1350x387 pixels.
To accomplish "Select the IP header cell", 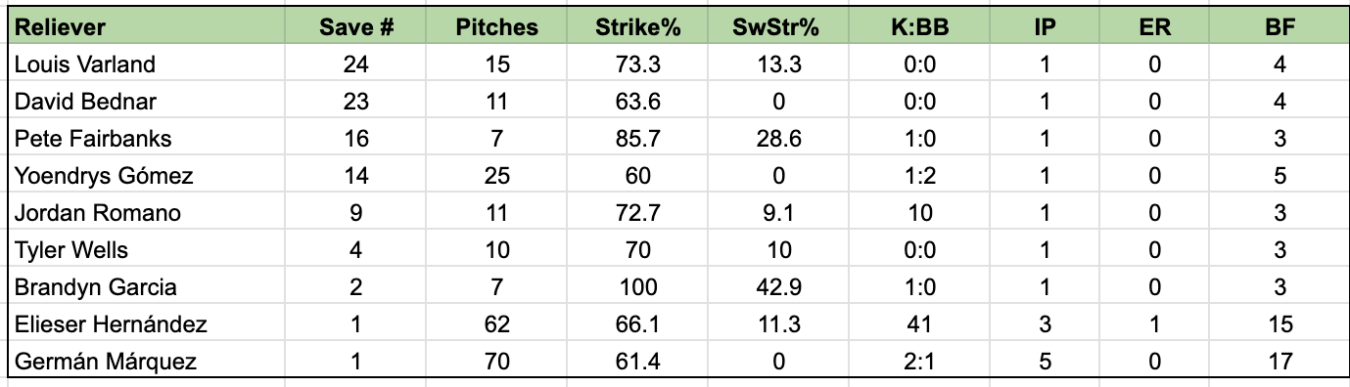I will (1045, 27).
